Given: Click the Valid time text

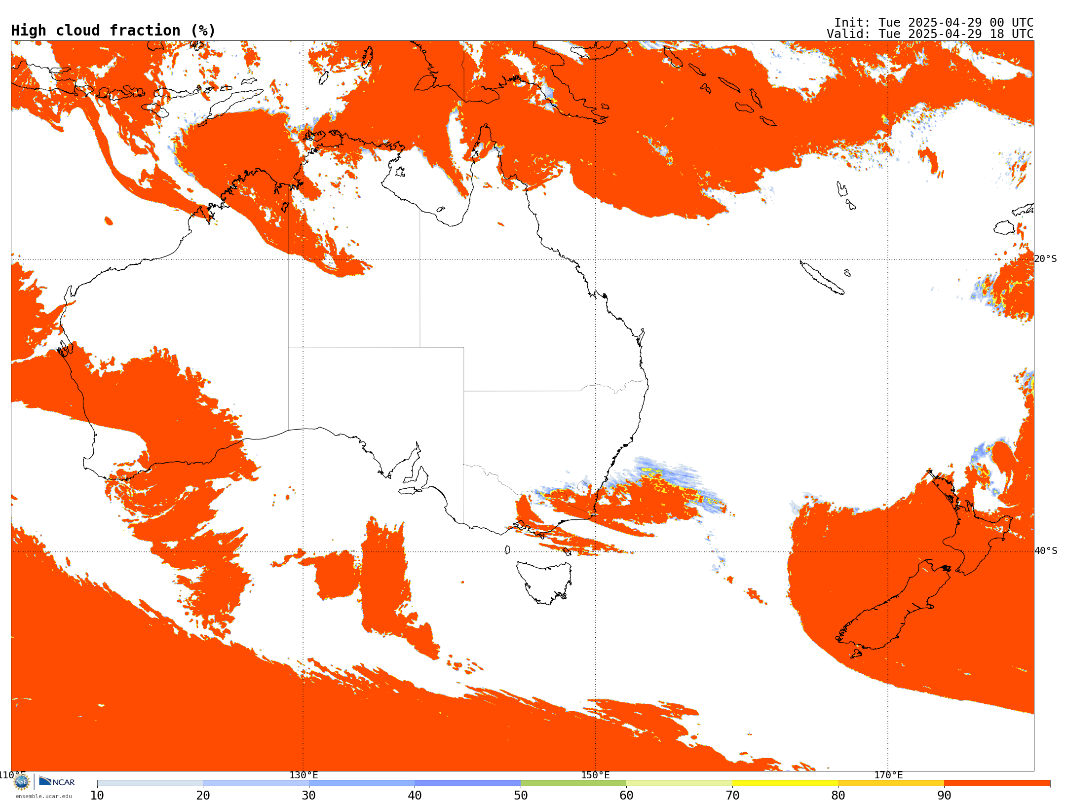Looking at the screenshot, I should [930, 34].
